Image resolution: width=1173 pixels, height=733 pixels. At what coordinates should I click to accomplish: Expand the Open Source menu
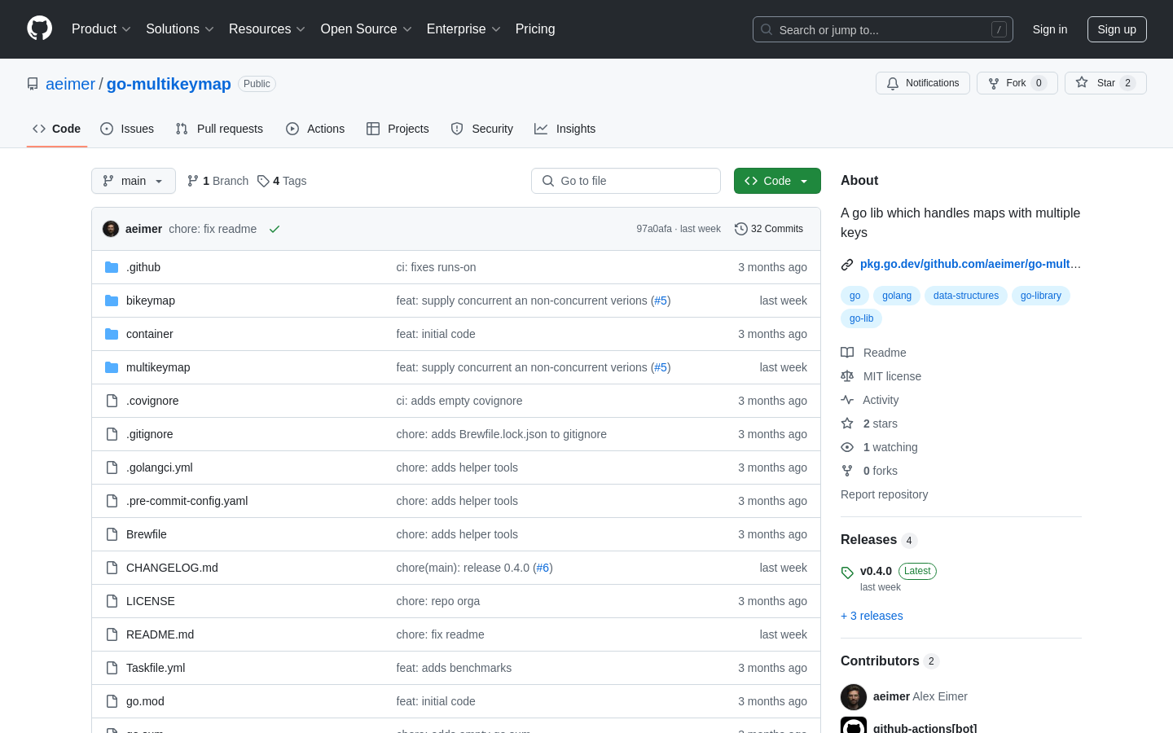pyautogui.click(x=367, y=29)
